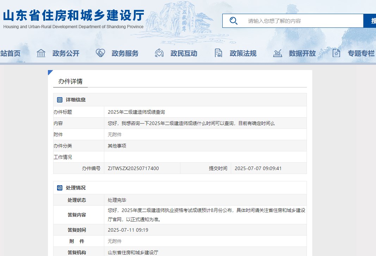Click the 详细信息 section list icon

(60, 100)
